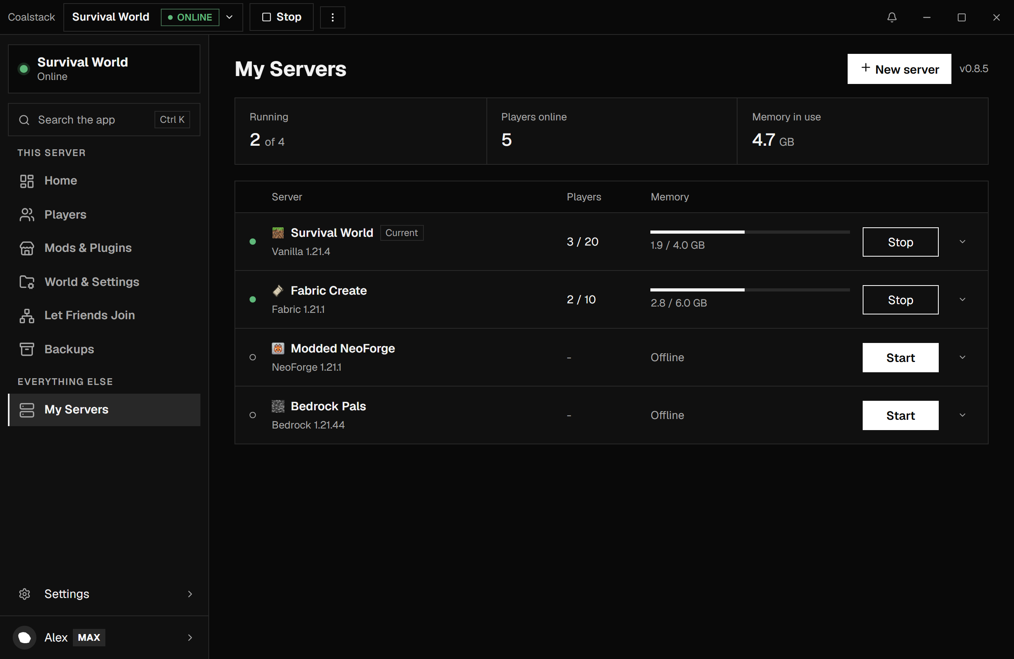
Task: Click the green status dot for Fabric Create row
Action: coord(253,299)
